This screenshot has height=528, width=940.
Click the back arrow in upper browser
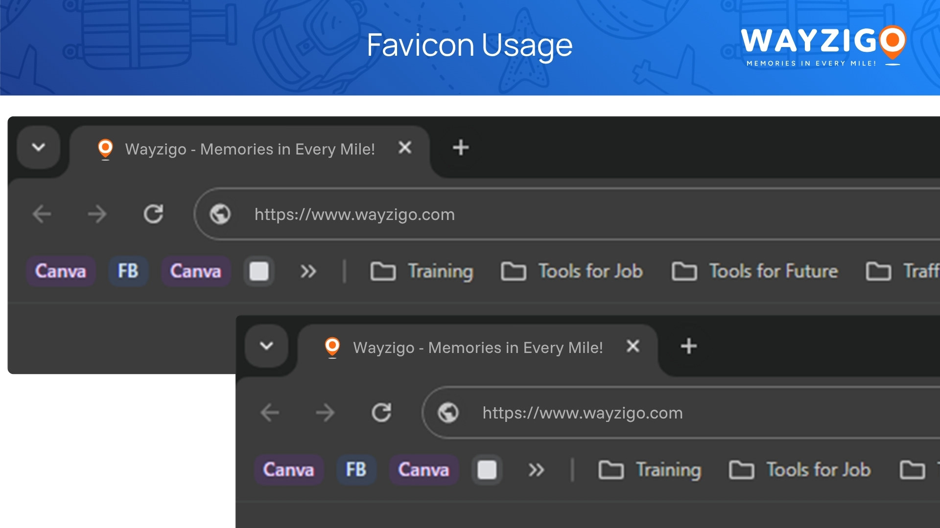[42, 214]
